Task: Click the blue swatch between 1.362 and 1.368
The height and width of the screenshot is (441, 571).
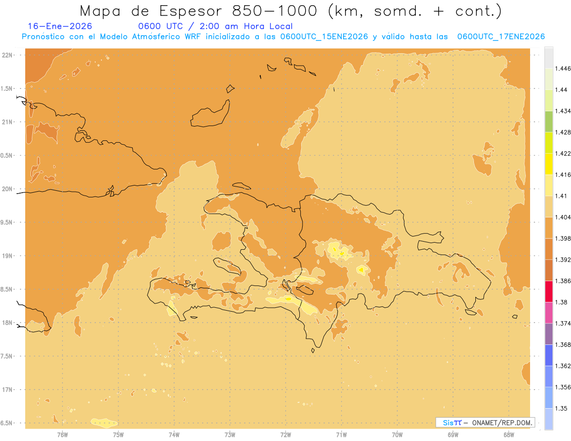Action: 549,355
